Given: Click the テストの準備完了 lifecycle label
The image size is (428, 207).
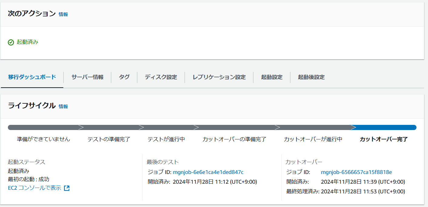Looking at the screenshot, I should 109,139.
